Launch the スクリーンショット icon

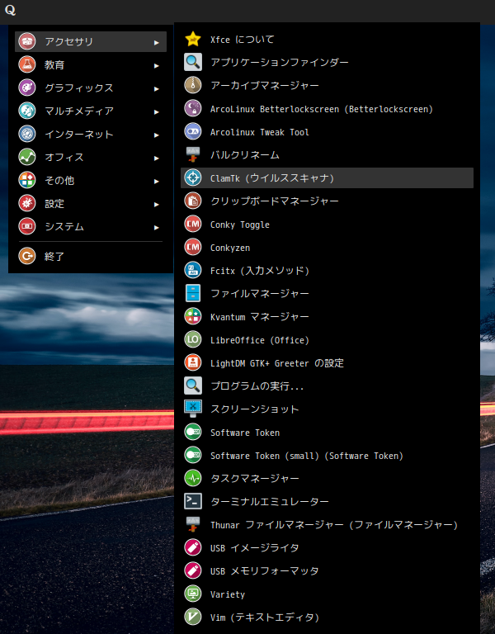193,409
